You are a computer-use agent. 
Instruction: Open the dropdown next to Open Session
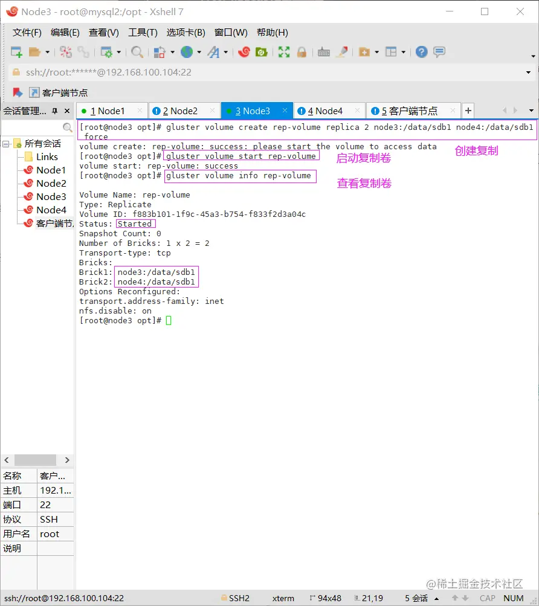click(x=47, y=52)
